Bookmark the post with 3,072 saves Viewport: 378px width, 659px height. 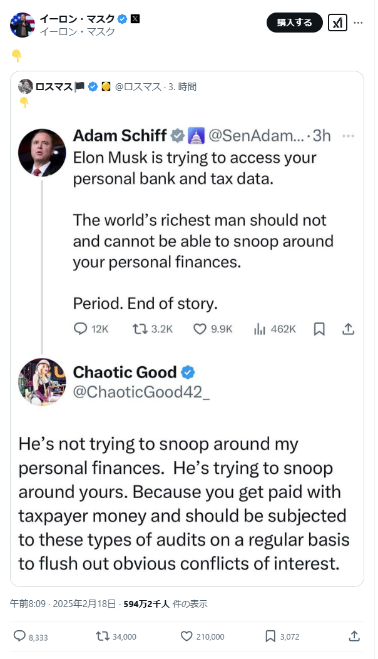pyautogui.click(x=270, y=636)
